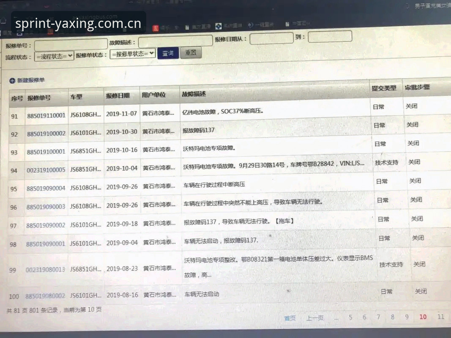Click the 查询 search button

(168, 53)
